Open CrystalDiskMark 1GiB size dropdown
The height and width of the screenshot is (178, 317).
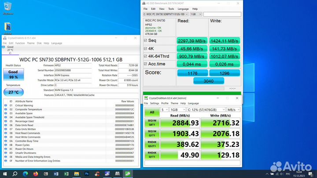point(177,109)
